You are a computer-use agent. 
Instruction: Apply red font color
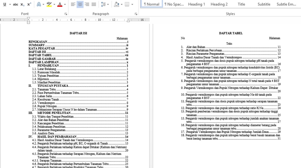pos(60,4)
